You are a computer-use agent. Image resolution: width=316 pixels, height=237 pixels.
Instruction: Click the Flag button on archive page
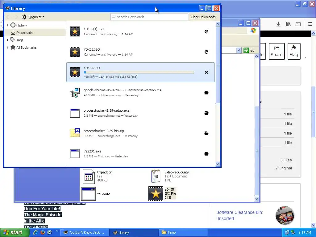pyautogui.click(x=294, y=51)
